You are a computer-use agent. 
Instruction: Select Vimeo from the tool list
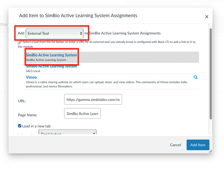(31, 77)
